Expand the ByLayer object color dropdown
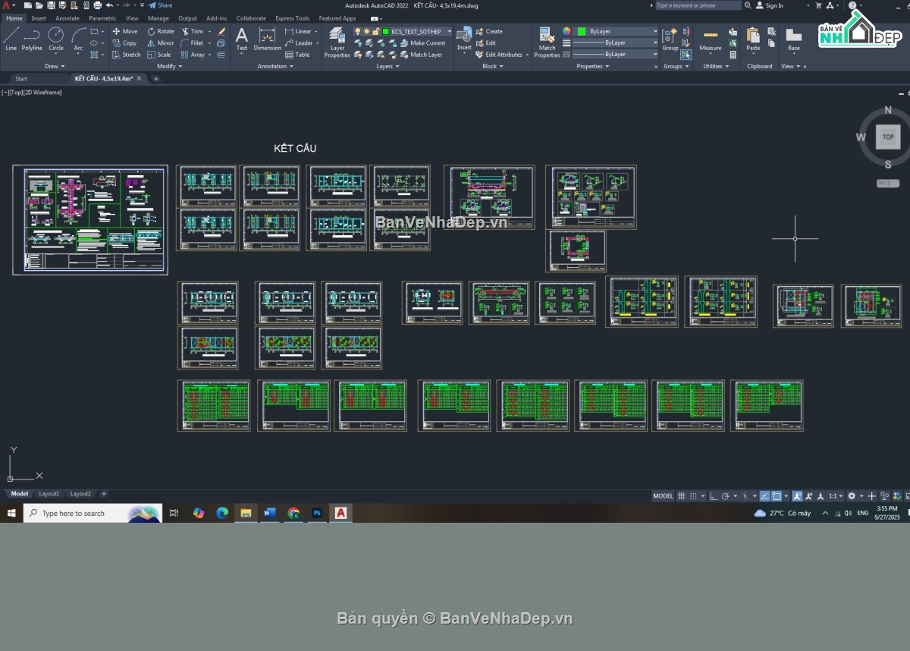Screen dimensions: 910x651 pos(655,32)
